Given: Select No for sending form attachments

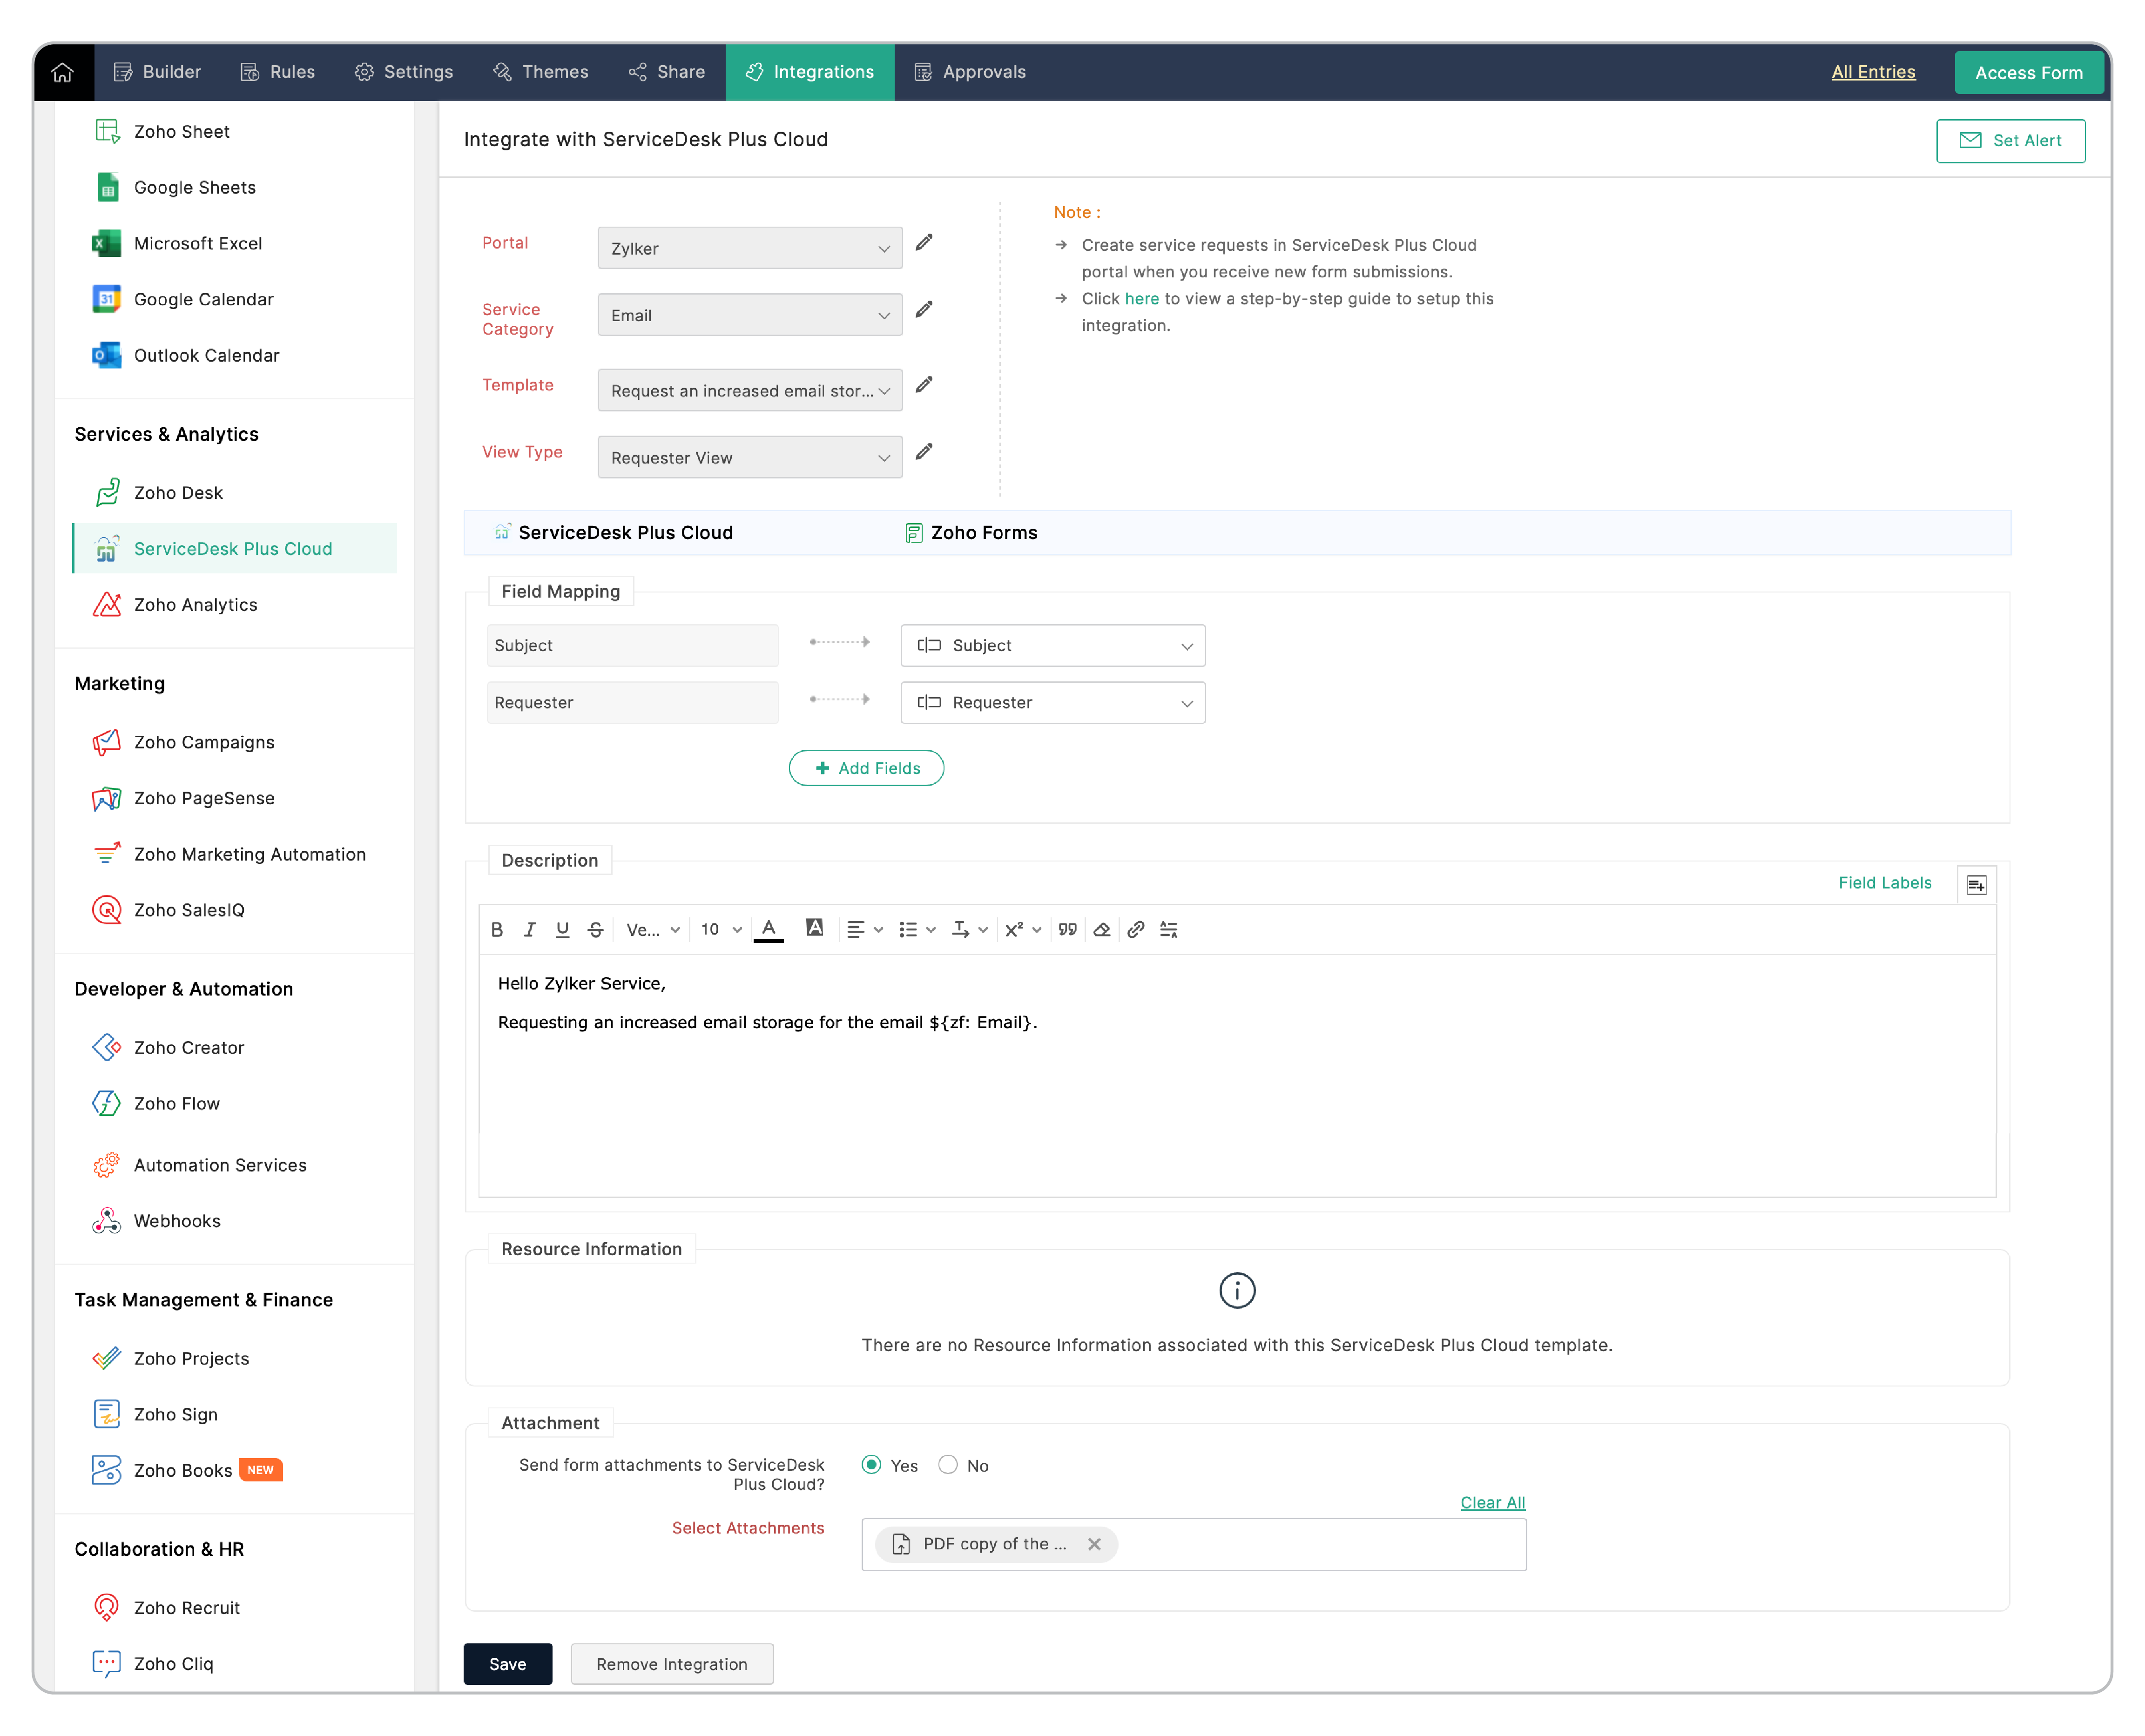Looking at the screenshot, I should click(948, 1465).
